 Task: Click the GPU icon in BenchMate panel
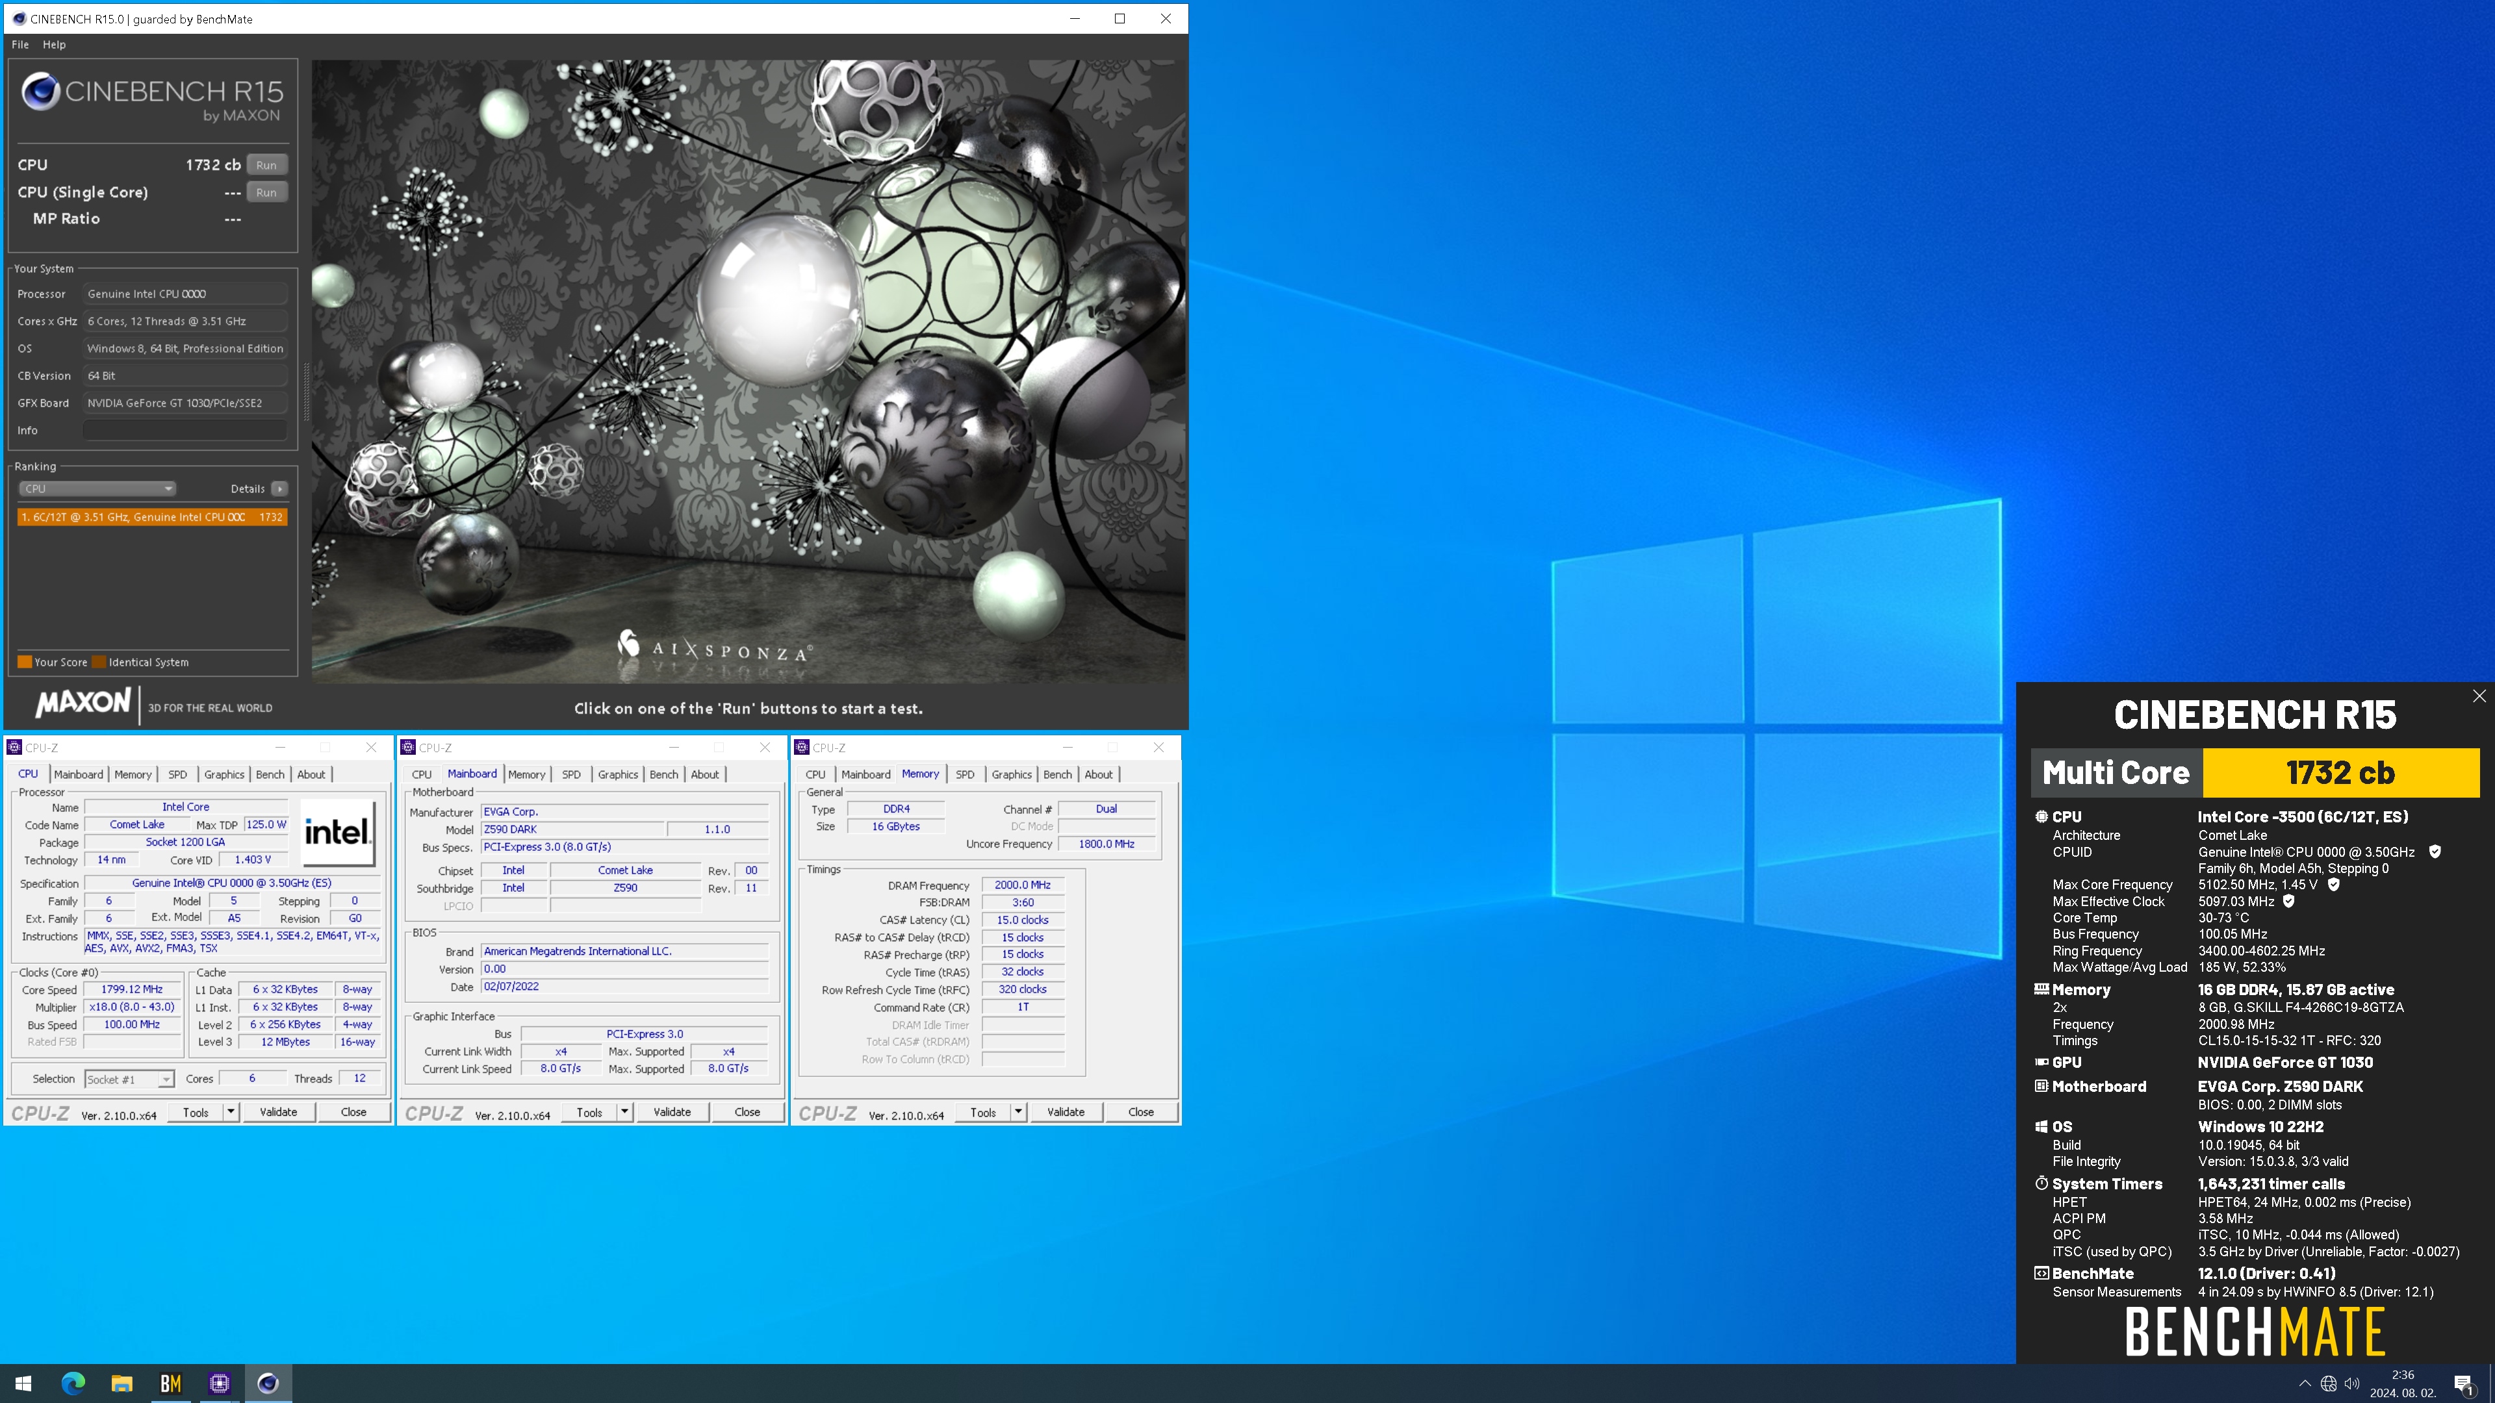pyautogui.click(x=2041, y=1062)
